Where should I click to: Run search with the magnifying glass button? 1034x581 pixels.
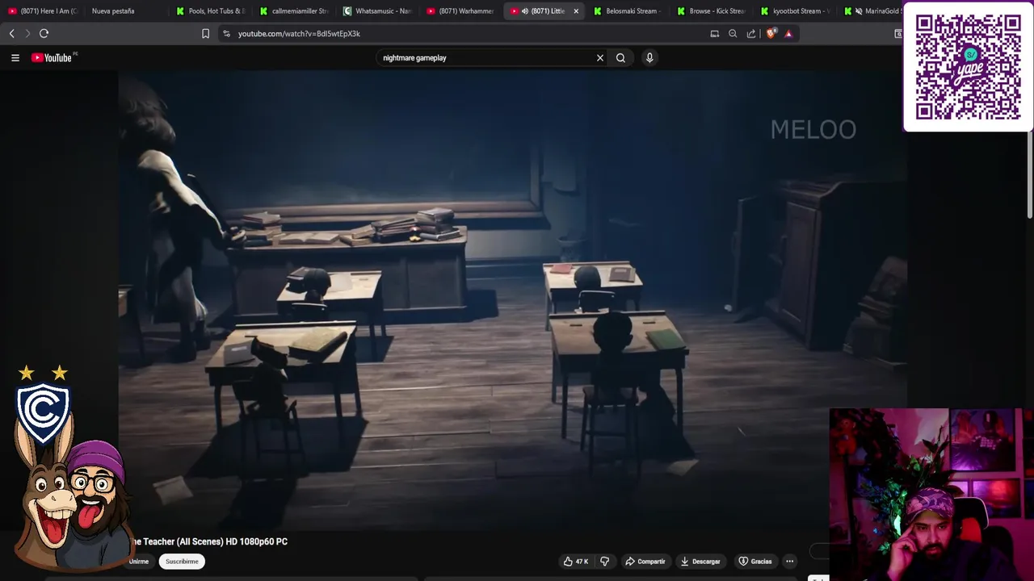coord(620,57)
